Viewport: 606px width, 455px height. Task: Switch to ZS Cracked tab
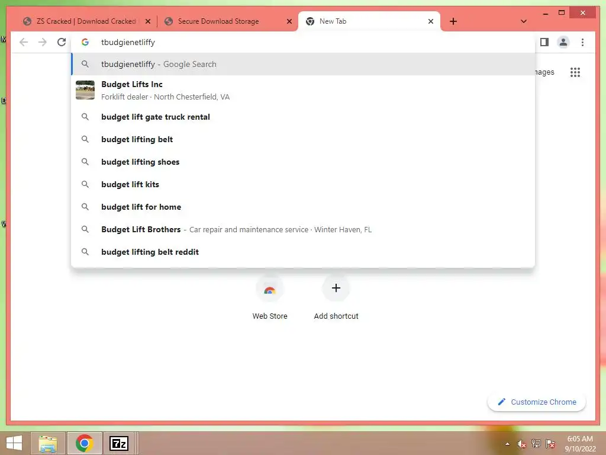[86, 21]
